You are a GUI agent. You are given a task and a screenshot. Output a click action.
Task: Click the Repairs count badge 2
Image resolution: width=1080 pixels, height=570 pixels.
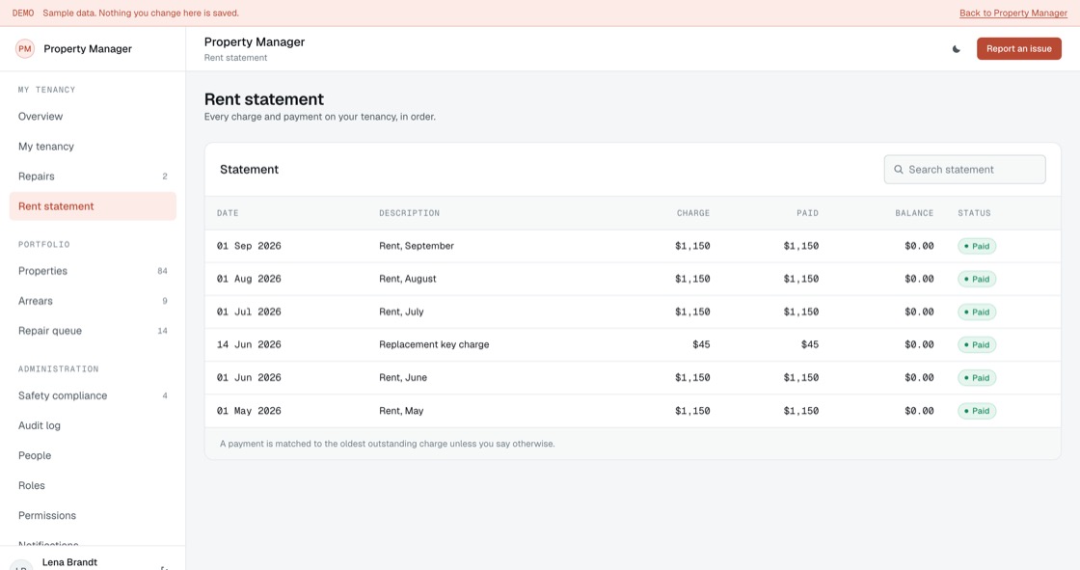click(165, 176)
